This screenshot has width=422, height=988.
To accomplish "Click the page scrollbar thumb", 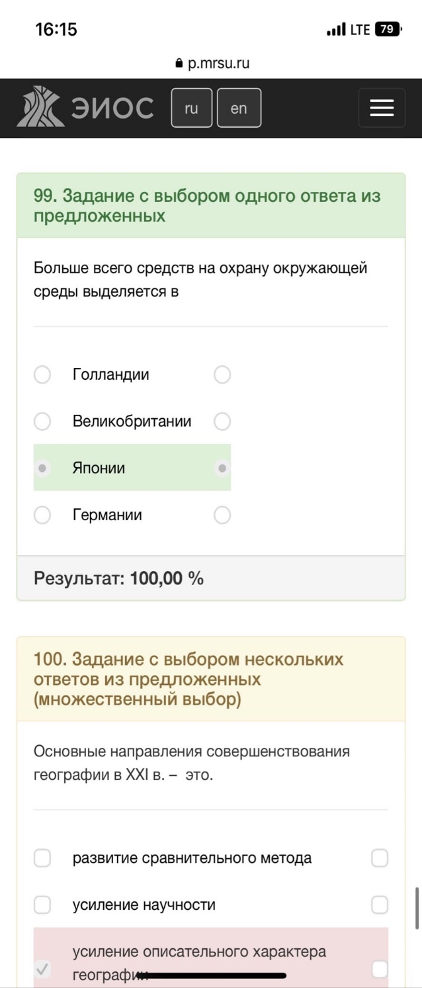I will click(417, 909).
